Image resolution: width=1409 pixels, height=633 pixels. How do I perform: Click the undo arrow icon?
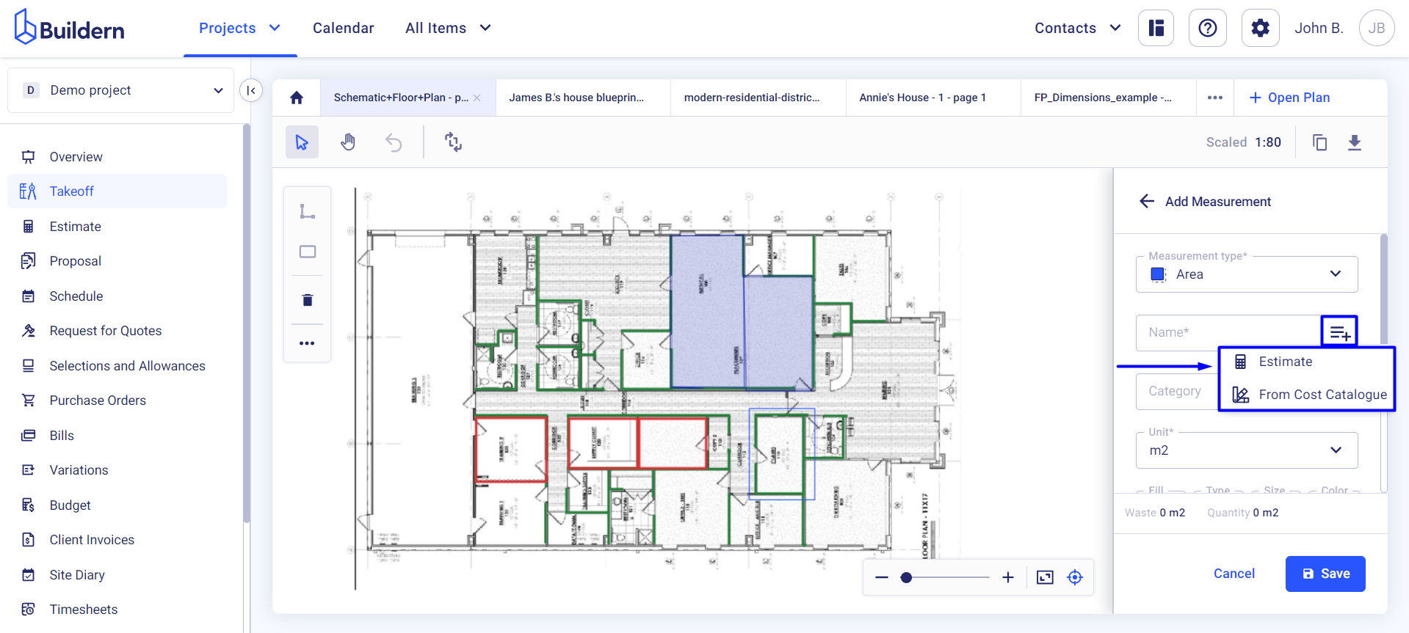coord(394,142)
